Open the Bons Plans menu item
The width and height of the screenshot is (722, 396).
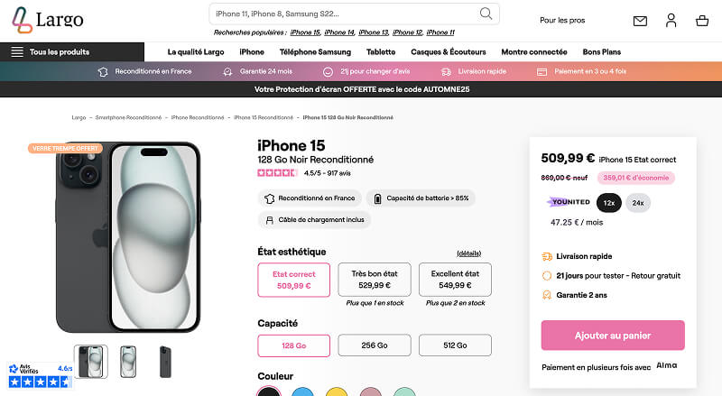[603, 51]
